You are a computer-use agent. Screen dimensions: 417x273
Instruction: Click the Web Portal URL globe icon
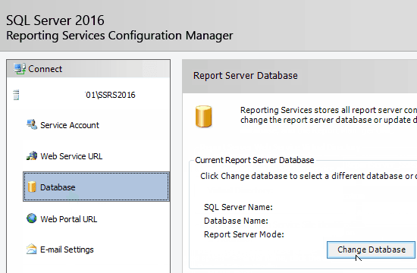click(x=31, y=218)
